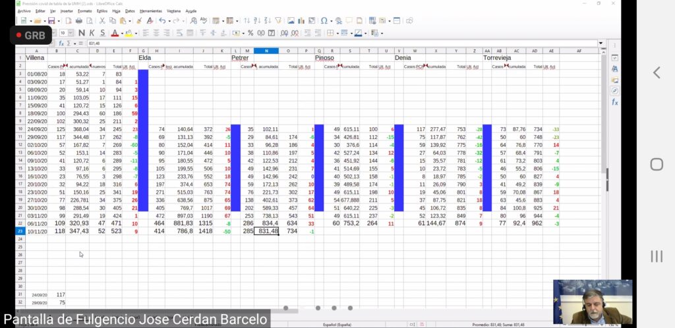Expand the formula bar dropdown arrow

click(x=602, y=43)
